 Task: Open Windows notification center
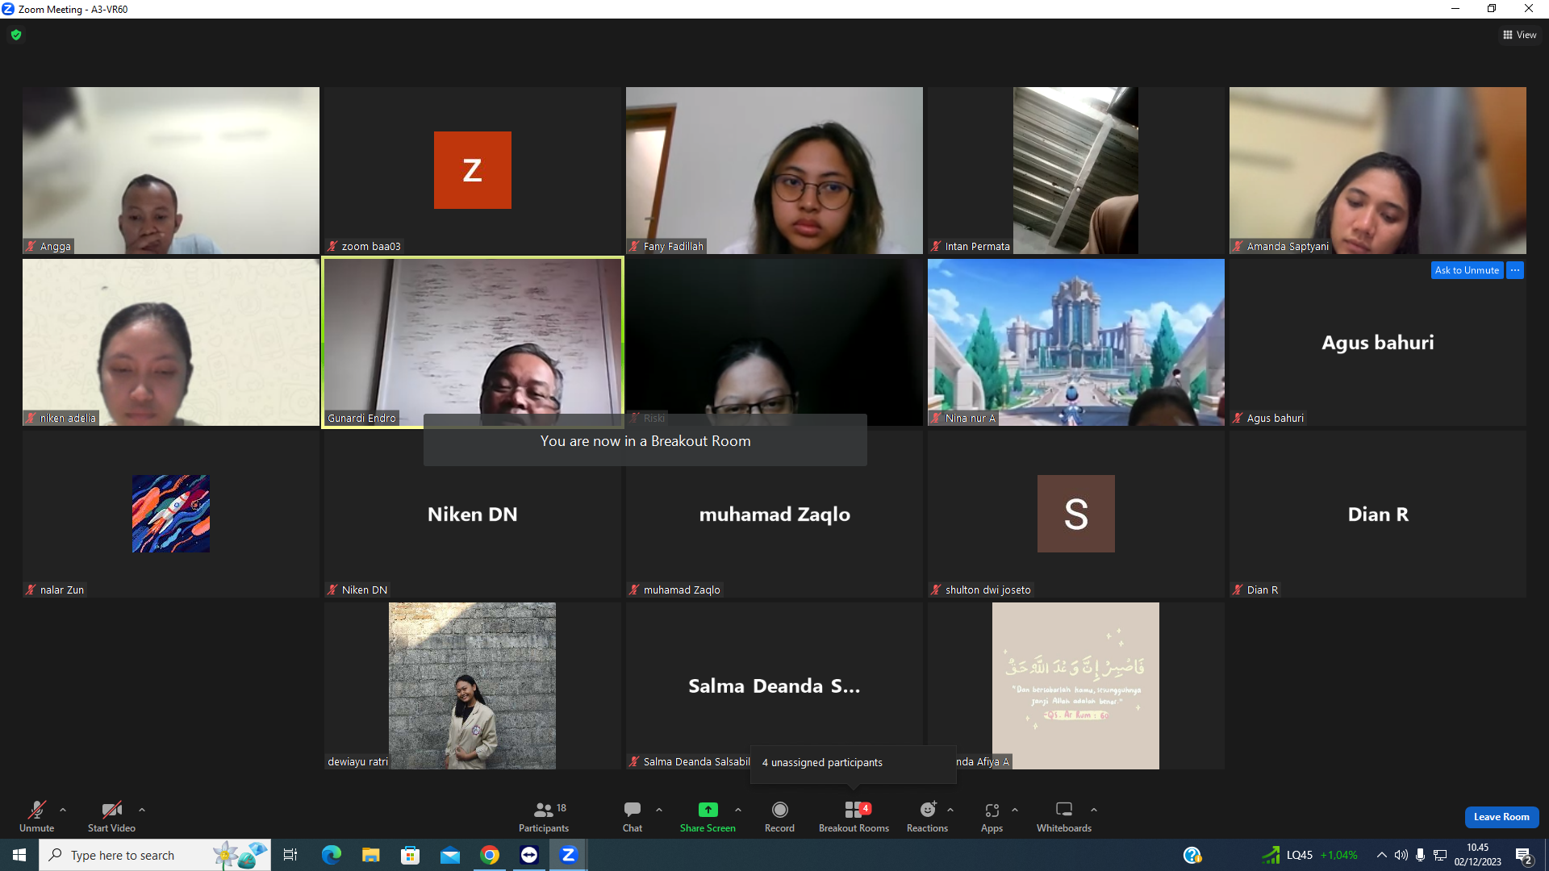coord(1524,856)
